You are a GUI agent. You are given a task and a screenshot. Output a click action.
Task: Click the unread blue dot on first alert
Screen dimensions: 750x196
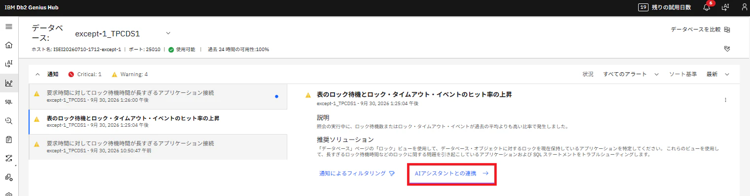(276, 96)
